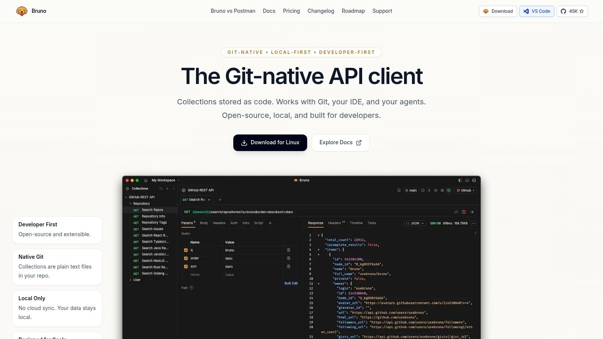Viewport: 603px width, 339px height.
Task: Delete the q param with trash icon
Action: tap(289, 250)
